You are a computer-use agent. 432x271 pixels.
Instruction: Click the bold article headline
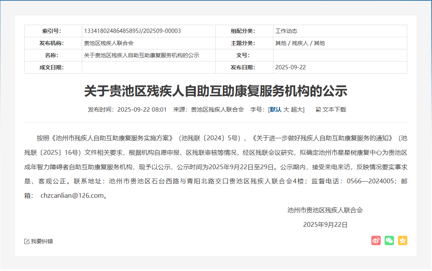point(215,91)
